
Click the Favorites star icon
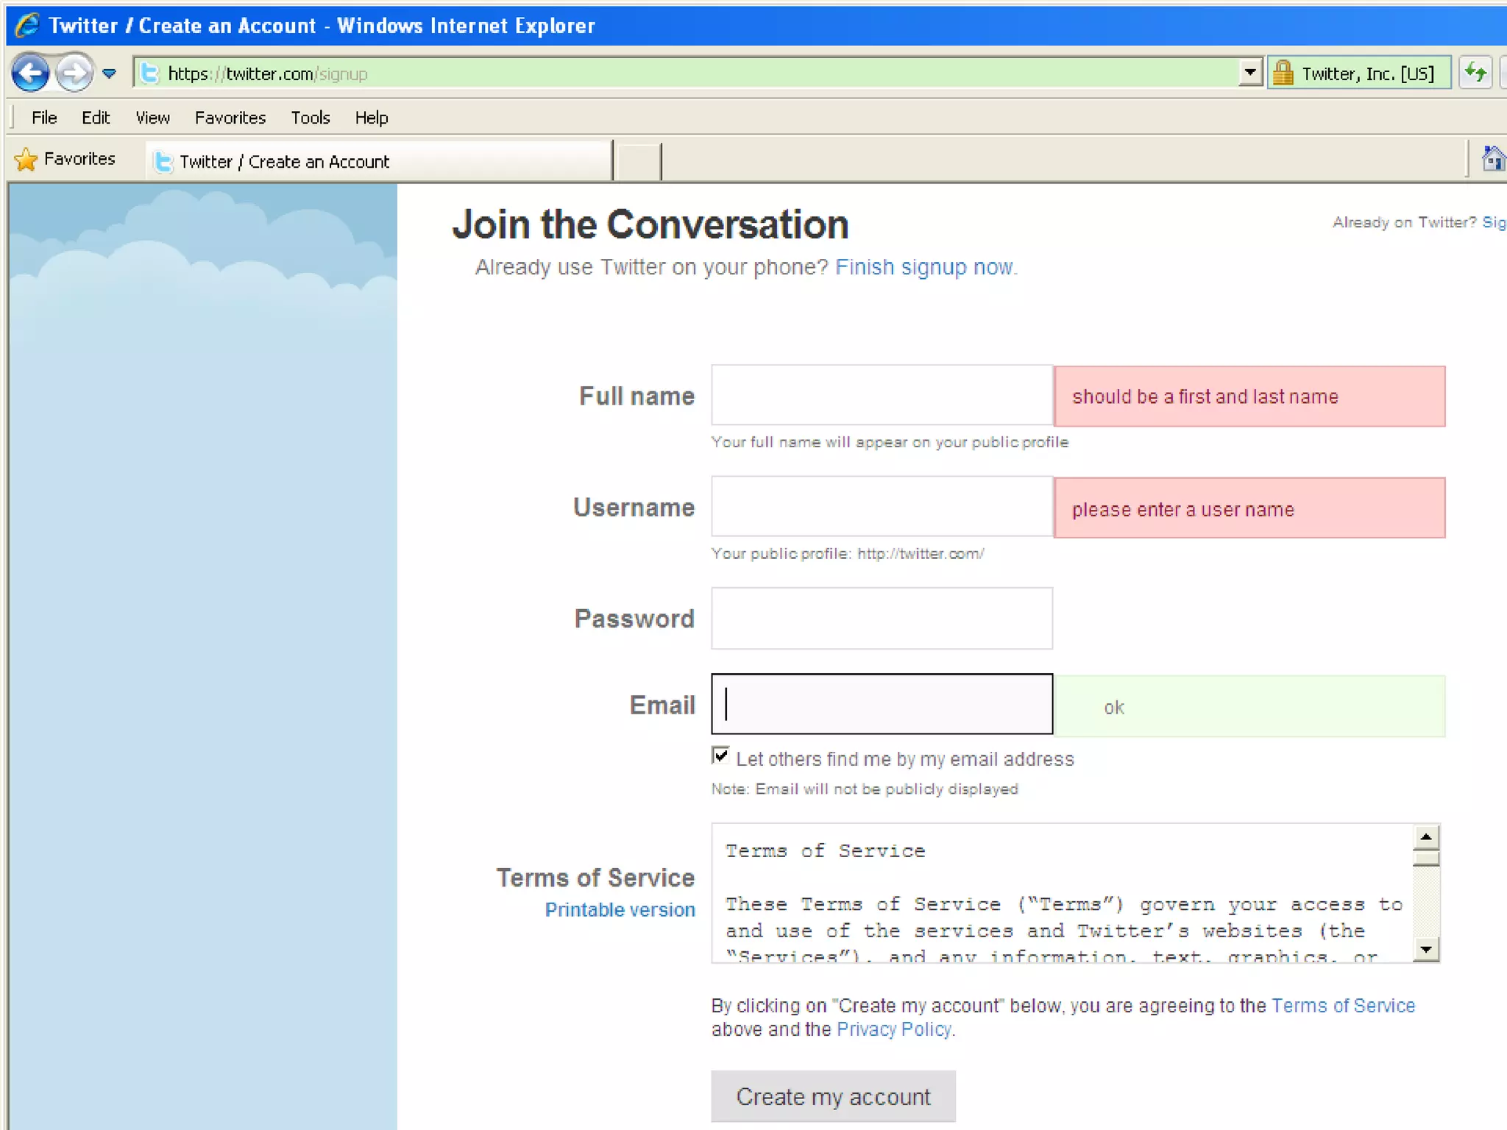26,160
